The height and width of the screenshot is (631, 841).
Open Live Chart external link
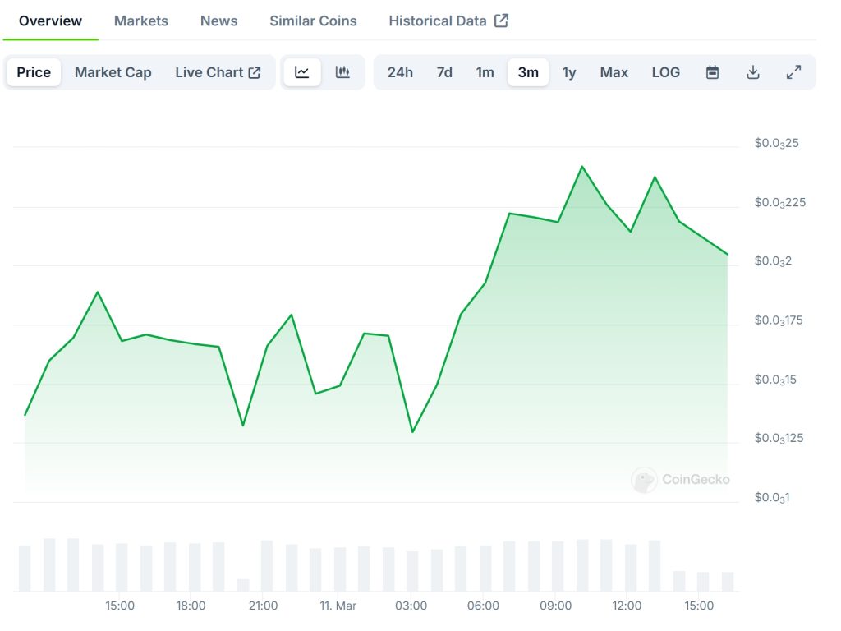(x=218, y=72)
